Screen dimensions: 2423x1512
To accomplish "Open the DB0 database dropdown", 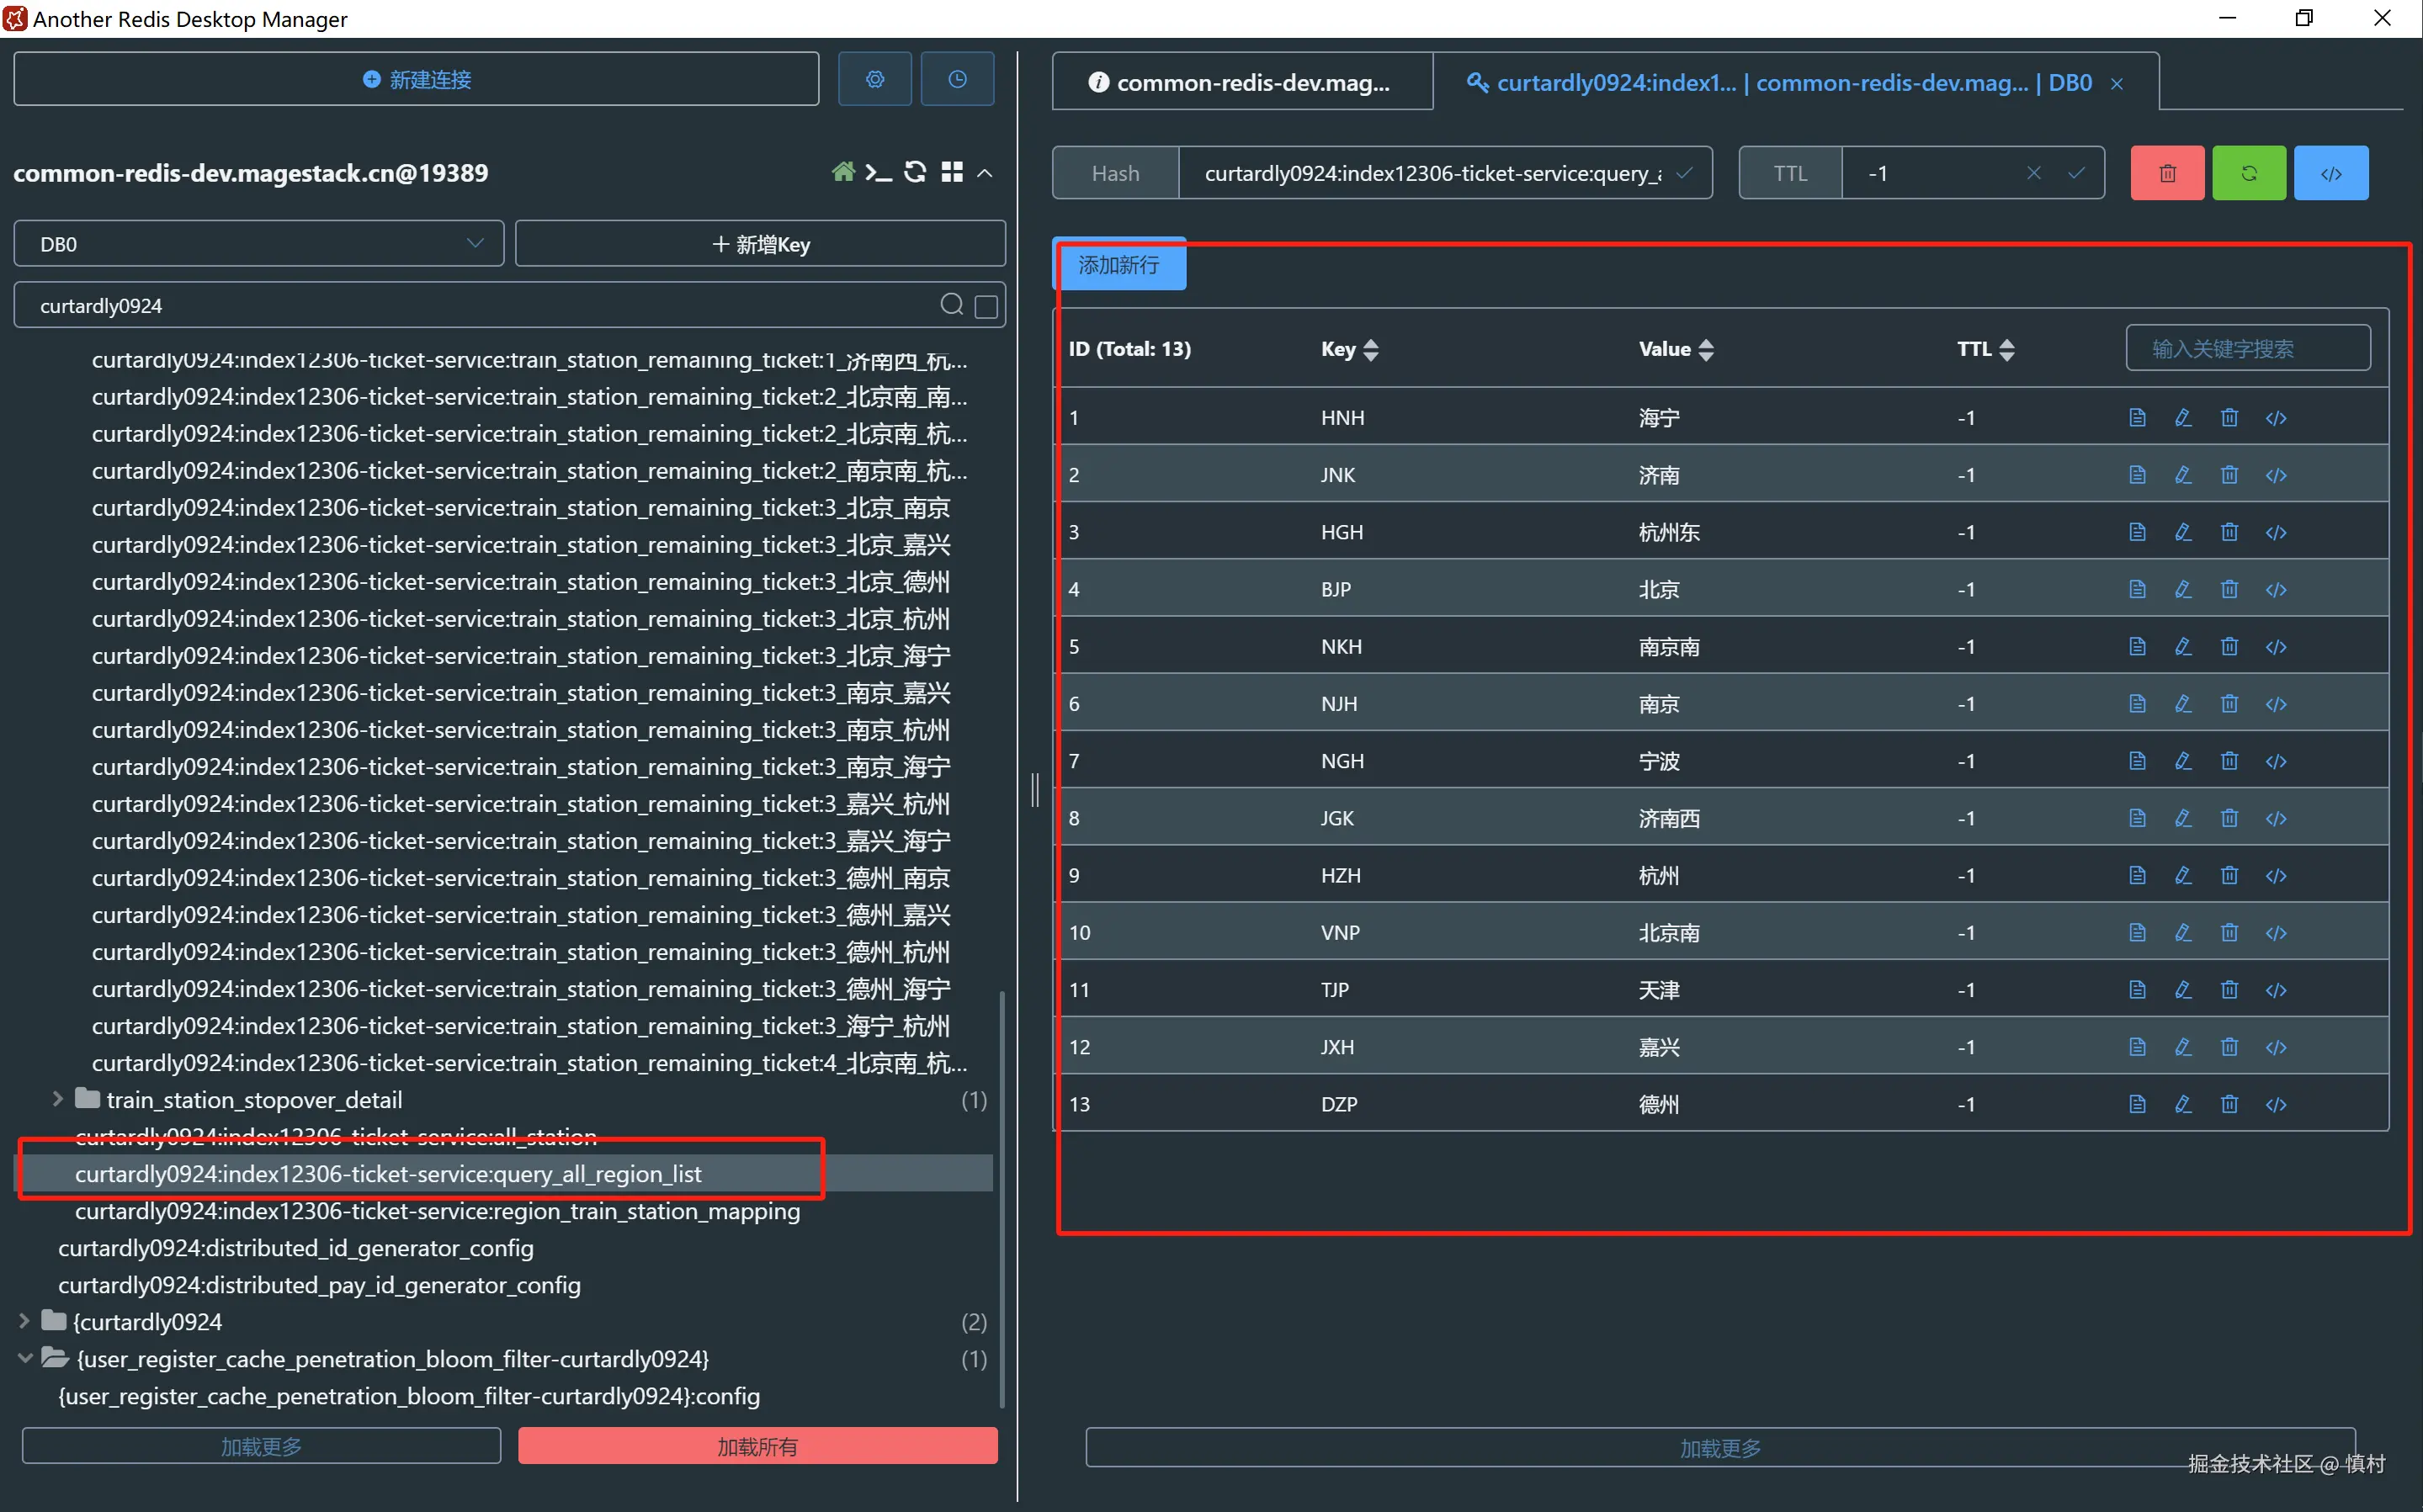I will [x=258, y=244].
